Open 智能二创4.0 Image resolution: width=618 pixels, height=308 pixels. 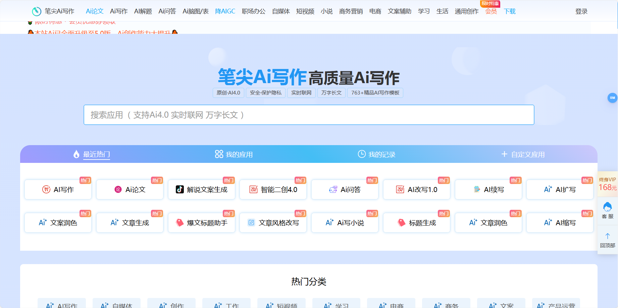tap(273, 189)
